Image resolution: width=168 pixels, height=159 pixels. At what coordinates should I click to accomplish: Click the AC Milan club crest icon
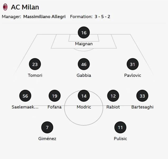[5, 7]
